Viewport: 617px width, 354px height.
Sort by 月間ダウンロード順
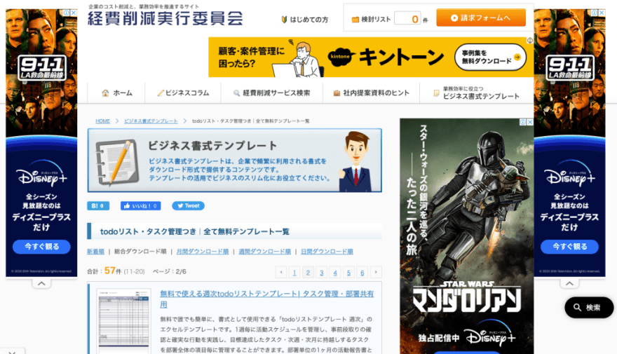point(203,252)
